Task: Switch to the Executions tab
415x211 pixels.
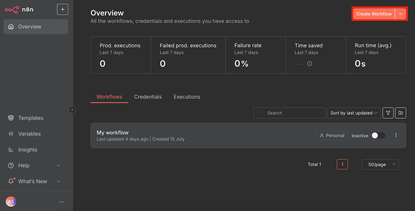Action: pyautogui.click(x=187, y=97)
